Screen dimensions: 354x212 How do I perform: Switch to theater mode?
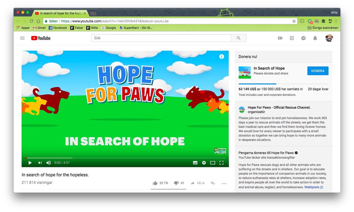[x=213, y=163]
